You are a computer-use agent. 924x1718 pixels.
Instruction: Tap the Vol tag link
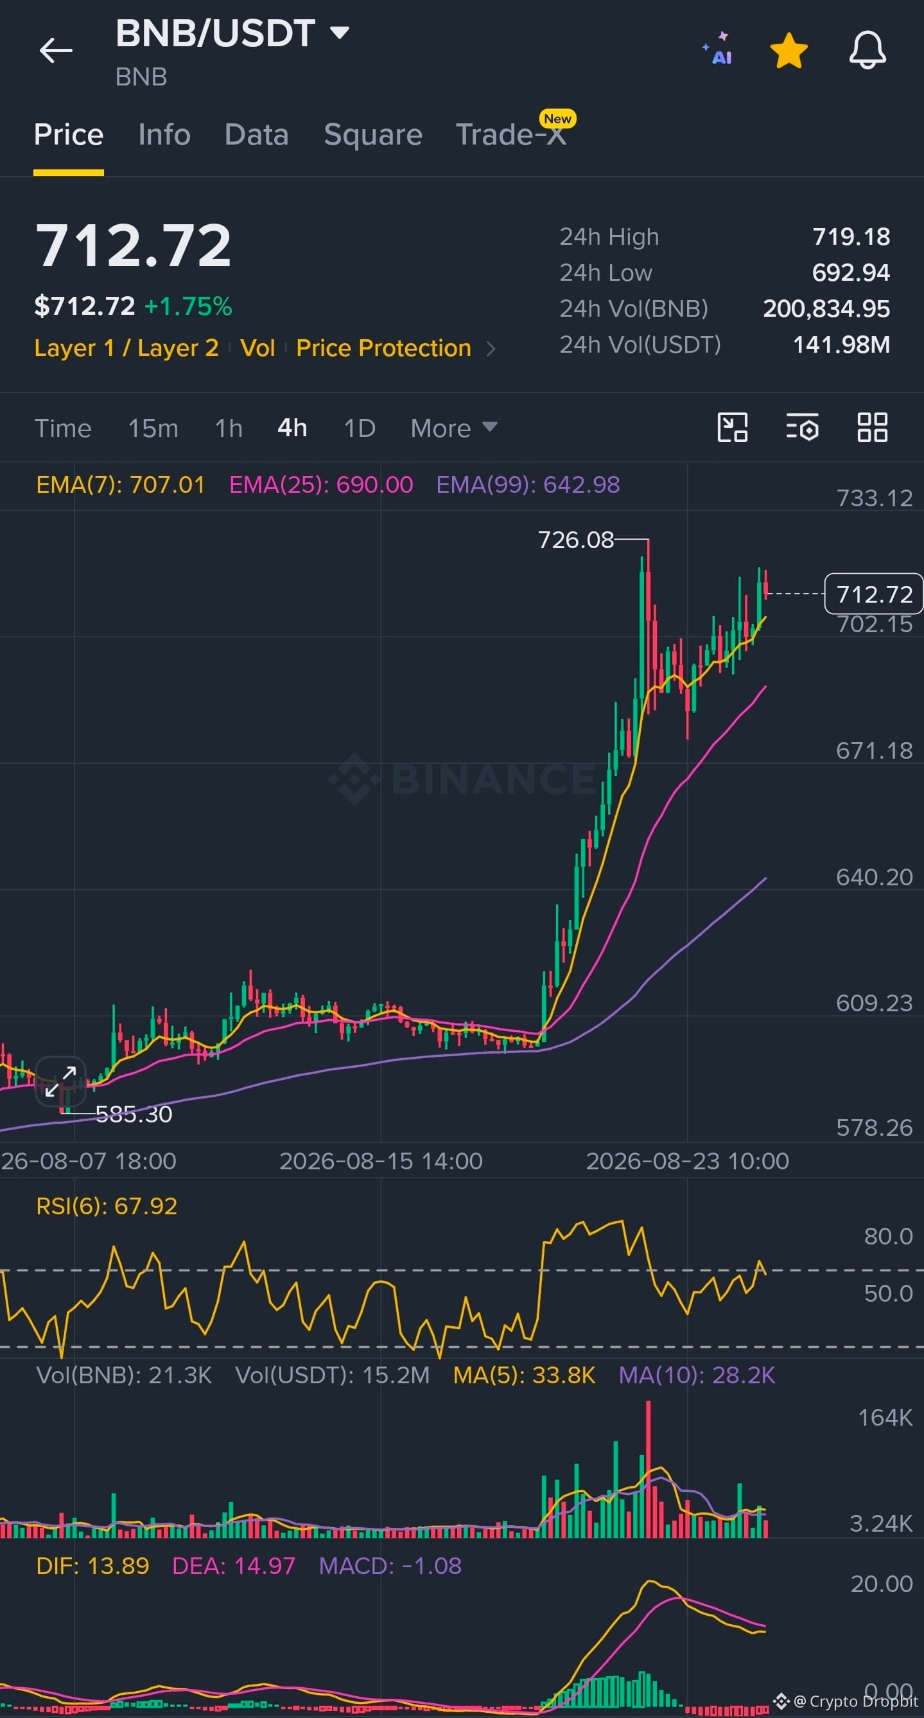coord(257,348)
